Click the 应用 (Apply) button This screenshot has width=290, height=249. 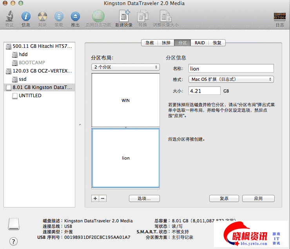pyautogui.click(x=258, y=198)
